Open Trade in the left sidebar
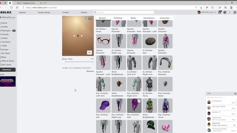 (4, 46)
